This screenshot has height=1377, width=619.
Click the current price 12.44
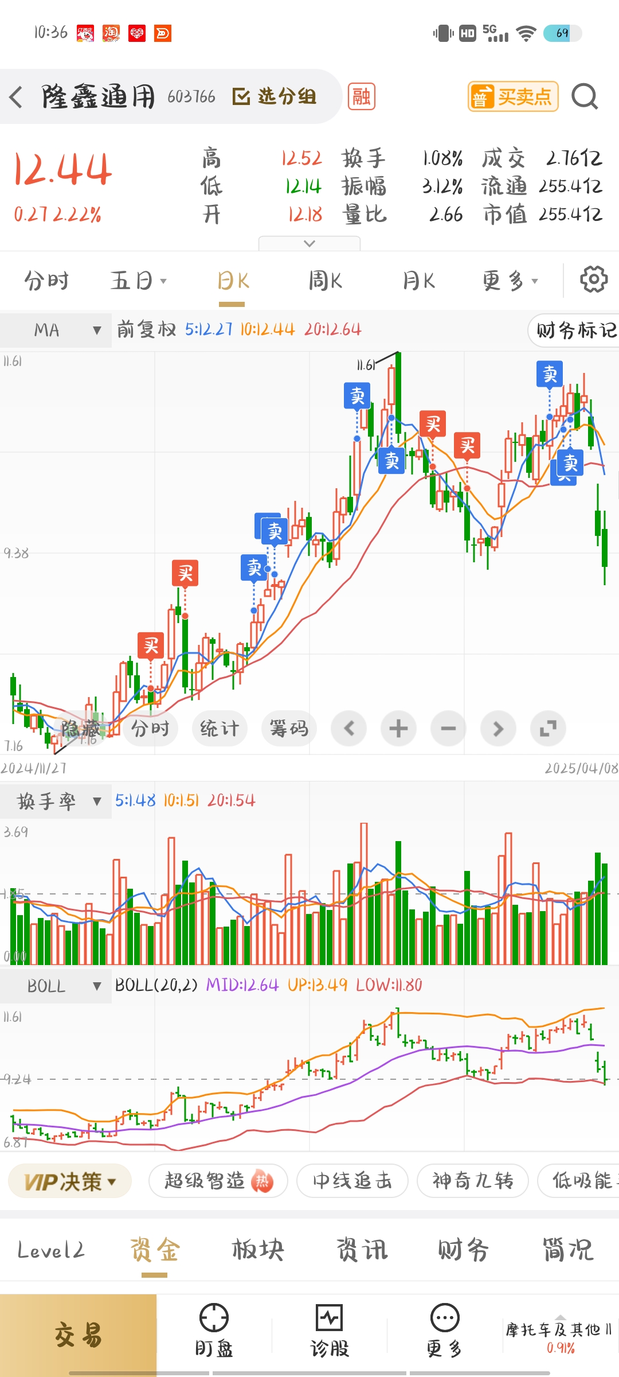point(62,169)
